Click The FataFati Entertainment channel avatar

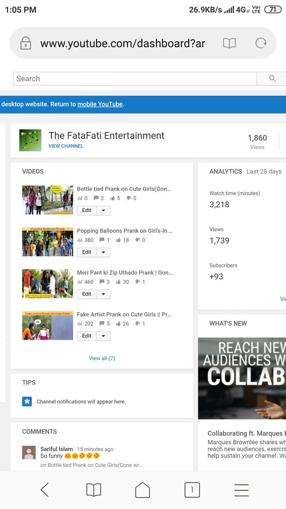pos(31,140)
